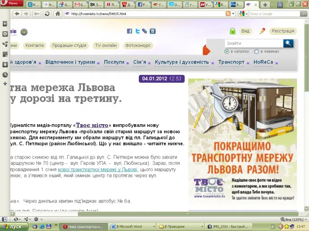
Task: Open the Транспорт category
Action: click(232, 62)
